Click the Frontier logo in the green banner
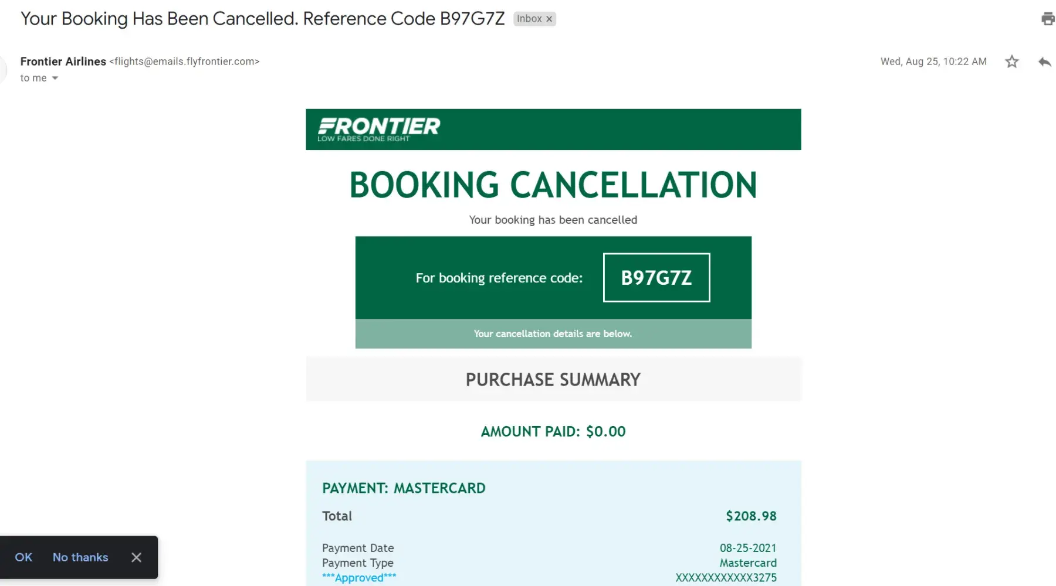 click(x=378, y=129)
